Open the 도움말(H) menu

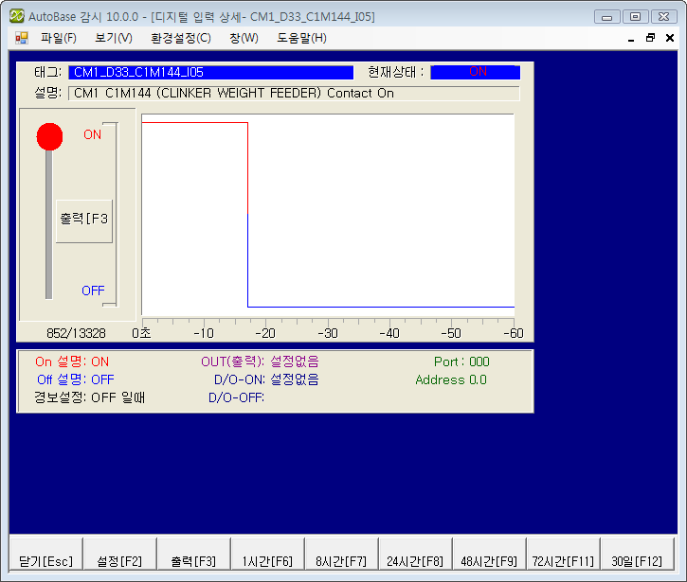point(301,38)
